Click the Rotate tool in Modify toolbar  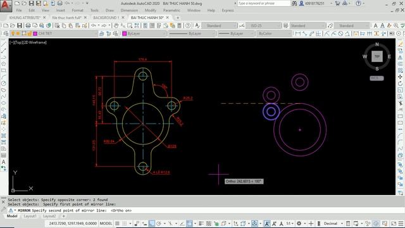point(401,84)
